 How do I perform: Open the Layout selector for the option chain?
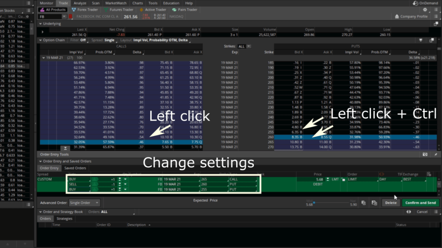154,40
